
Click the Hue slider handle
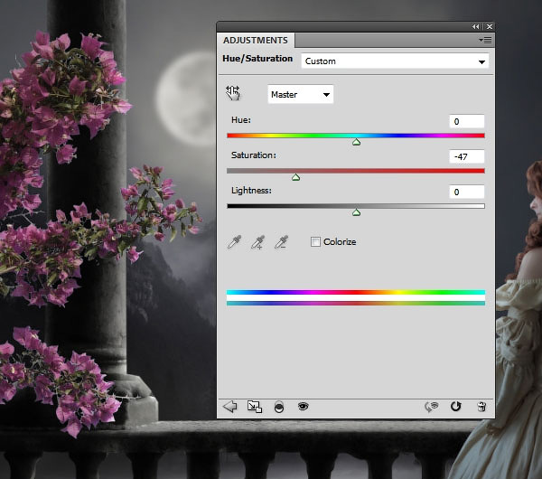[357, 142]
